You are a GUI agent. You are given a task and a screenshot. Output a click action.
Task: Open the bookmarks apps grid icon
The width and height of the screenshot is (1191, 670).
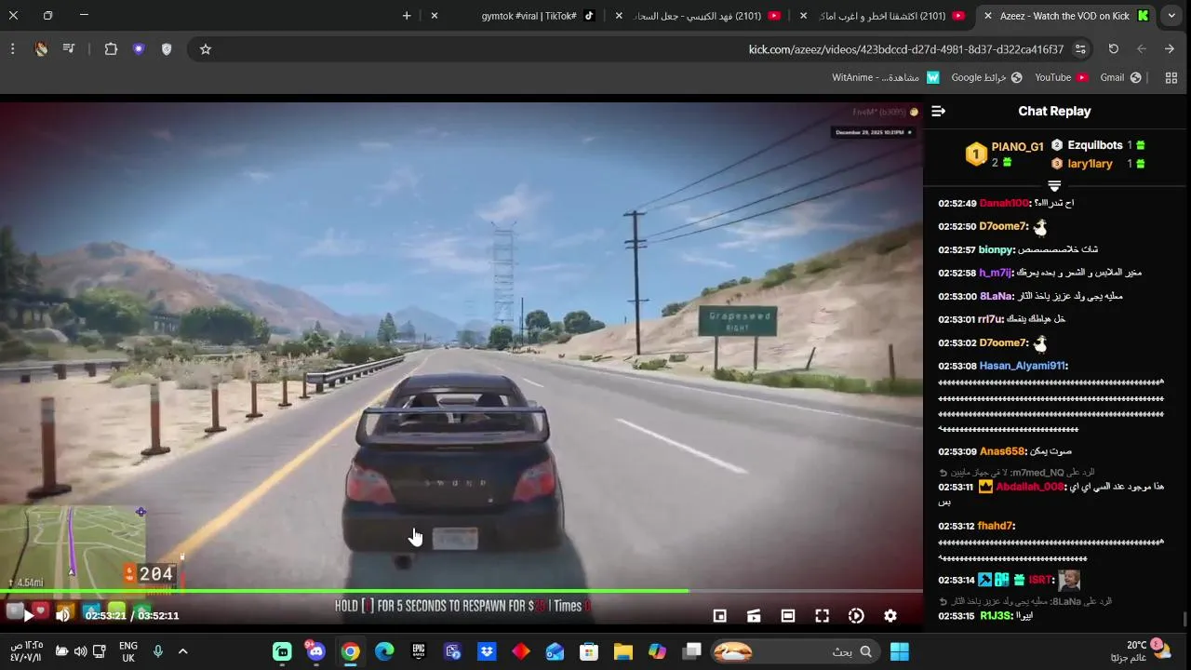tap(1171, 77)
